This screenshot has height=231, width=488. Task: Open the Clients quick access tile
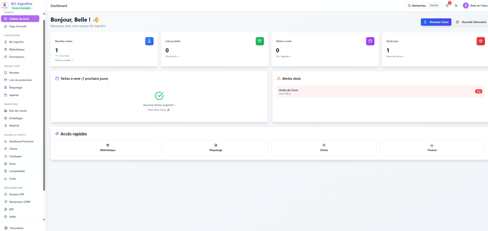pyautogui.click(x=324, y=148)
